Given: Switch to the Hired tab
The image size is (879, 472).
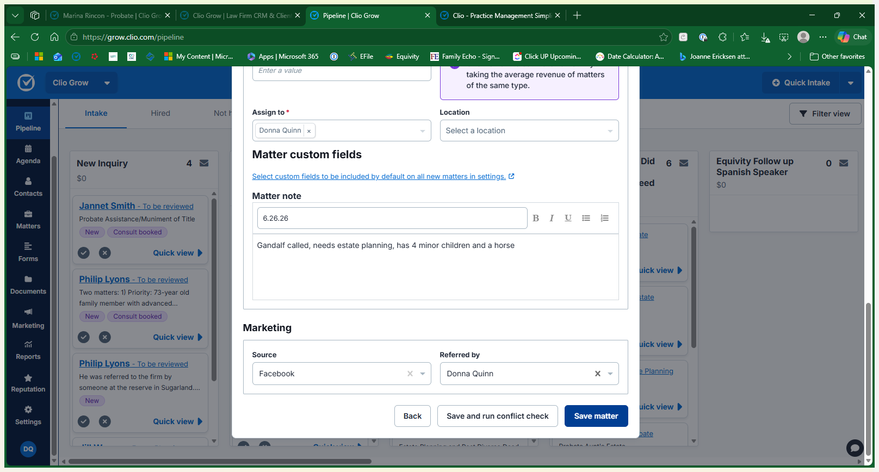Looking at the screenshot, I should 160,113.
